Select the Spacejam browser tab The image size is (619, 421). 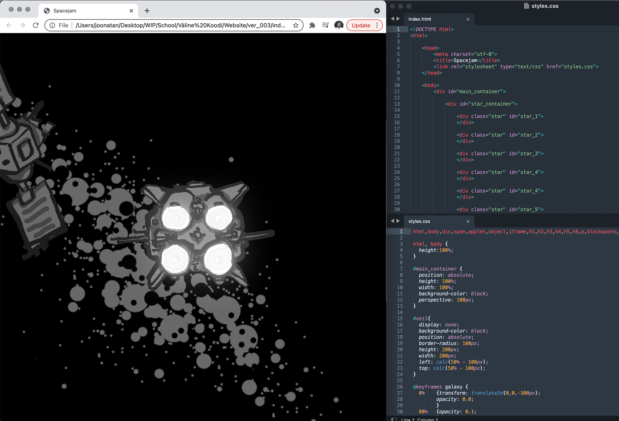[88, 11]
